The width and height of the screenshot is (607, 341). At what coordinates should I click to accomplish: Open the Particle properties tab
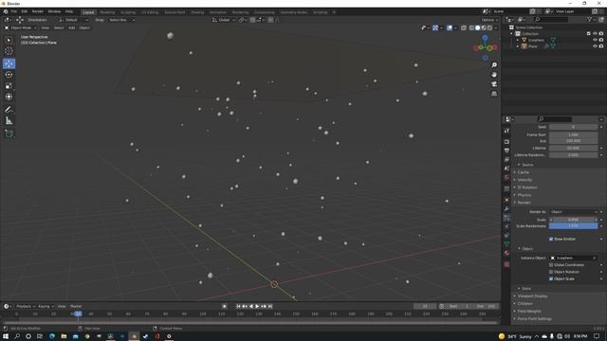[506, 218]
